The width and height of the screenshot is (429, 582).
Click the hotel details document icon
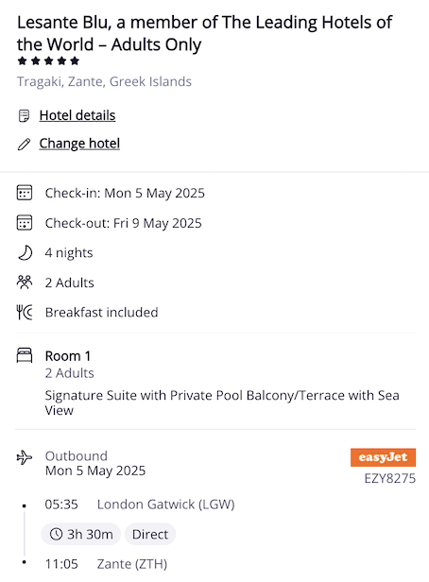(x=25, y=116)
